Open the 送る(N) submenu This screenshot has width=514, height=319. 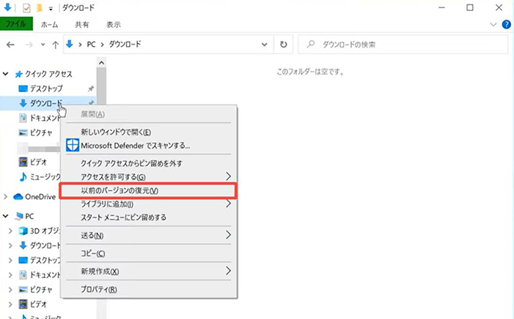tap(149, 236)
